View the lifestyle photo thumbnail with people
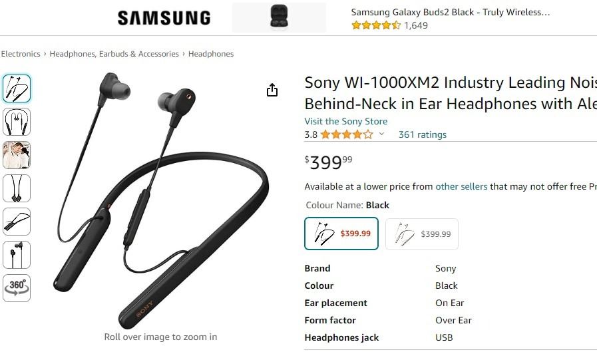 pos(17,155)
